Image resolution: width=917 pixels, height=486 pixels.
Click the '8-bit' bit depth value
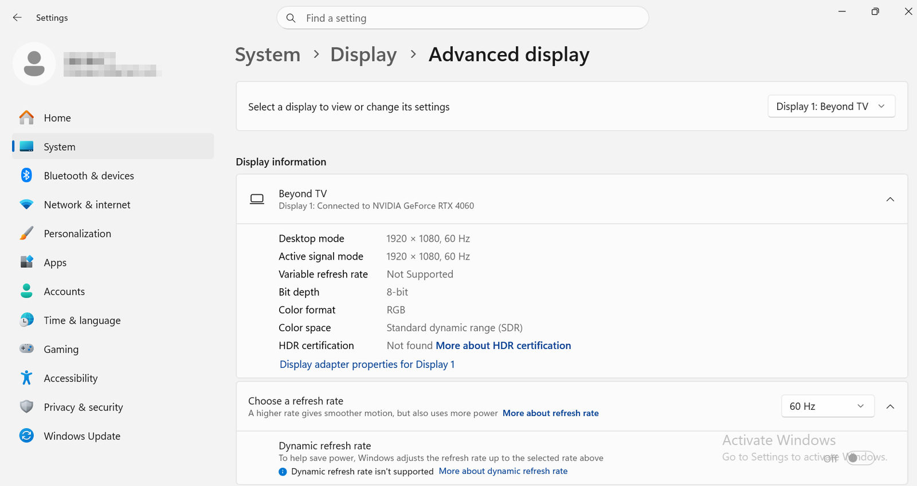[397, 292]
